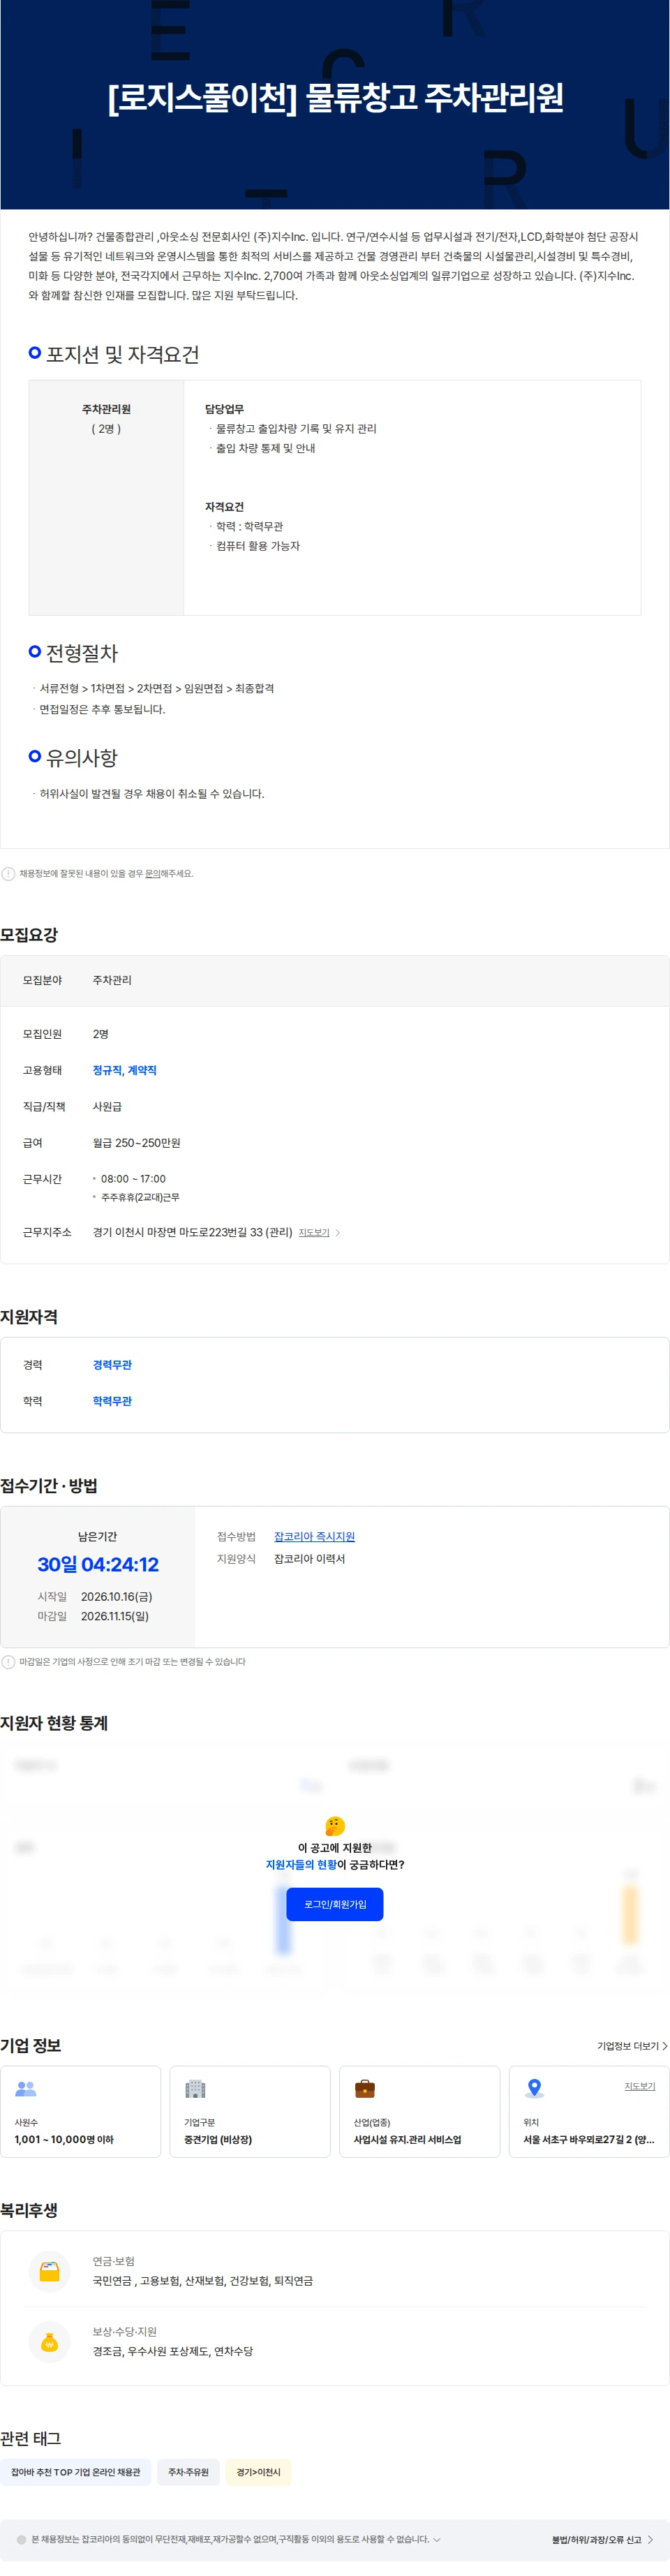The width and height of the screenshot is (670, 2576).
Task: Click the bullet icon before copyright notice
Action: [21, 2539]
